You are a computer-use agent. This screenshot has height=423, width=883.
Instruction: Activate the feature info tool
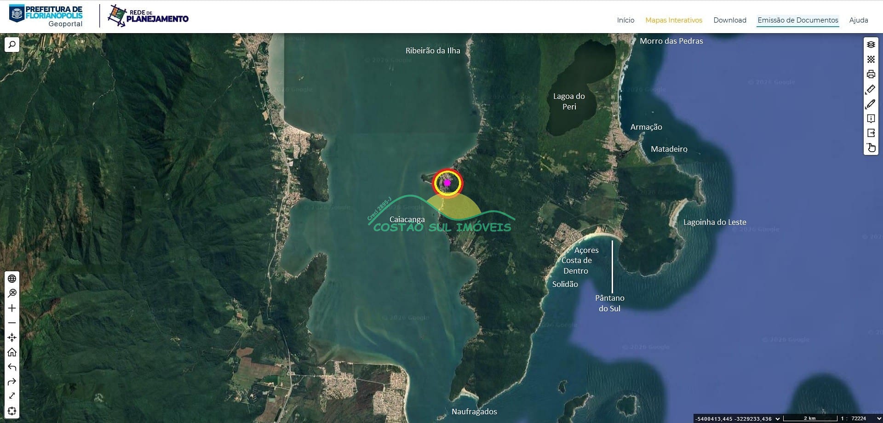tap(871, 119)
